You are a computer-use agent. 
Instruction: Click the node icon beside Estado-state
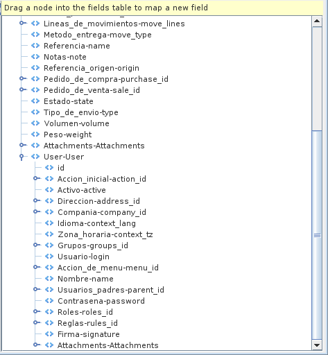35,101
